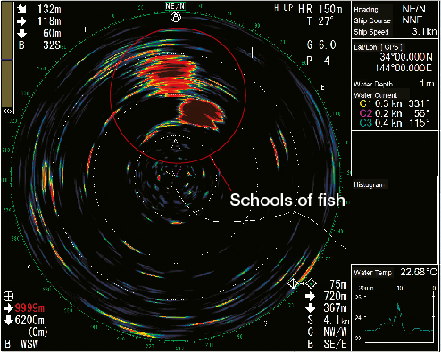
Task: Click the circled cross target icon above 9999m
Action: click(8, 296)
